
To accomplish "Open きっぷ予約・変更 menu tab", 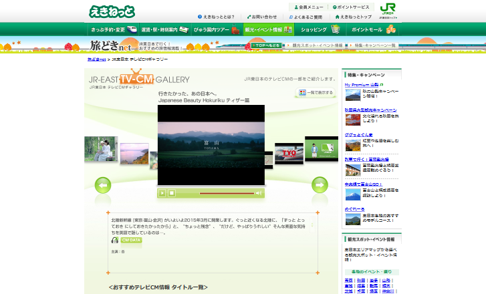I will pos(114,29).
